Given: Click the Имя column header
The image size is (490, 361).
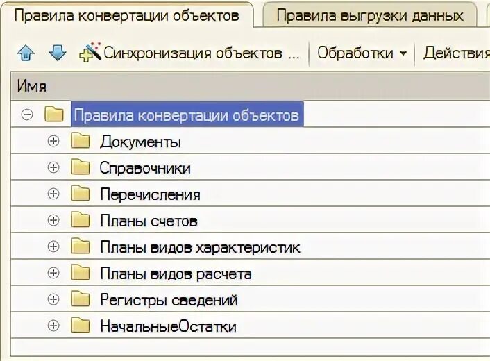Looking at the screenshot, I should click(x=250, y=86).
